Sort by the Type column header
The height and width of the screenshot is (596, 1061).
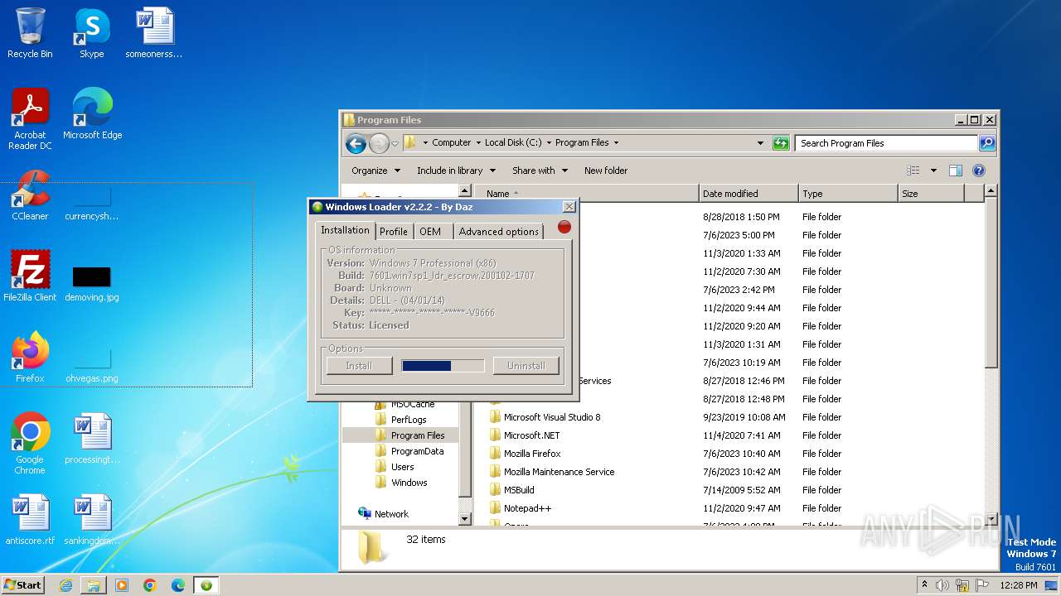(x=848, y=194)
